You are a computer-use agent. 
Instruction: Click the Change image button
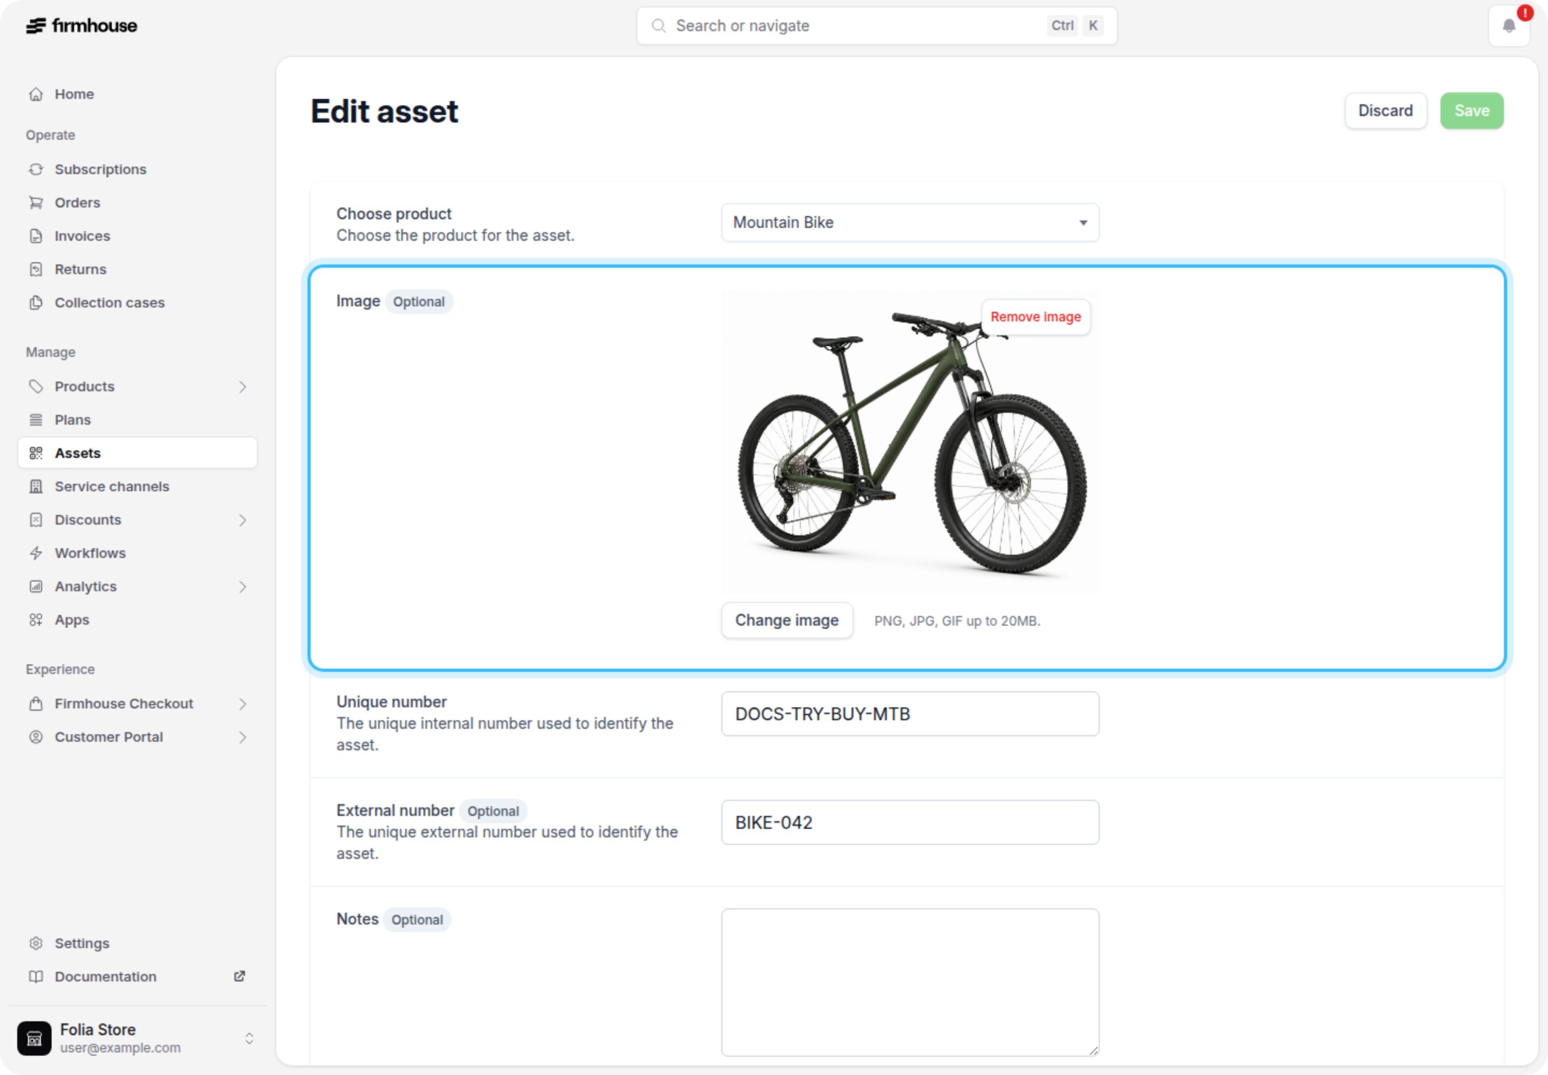787,620
